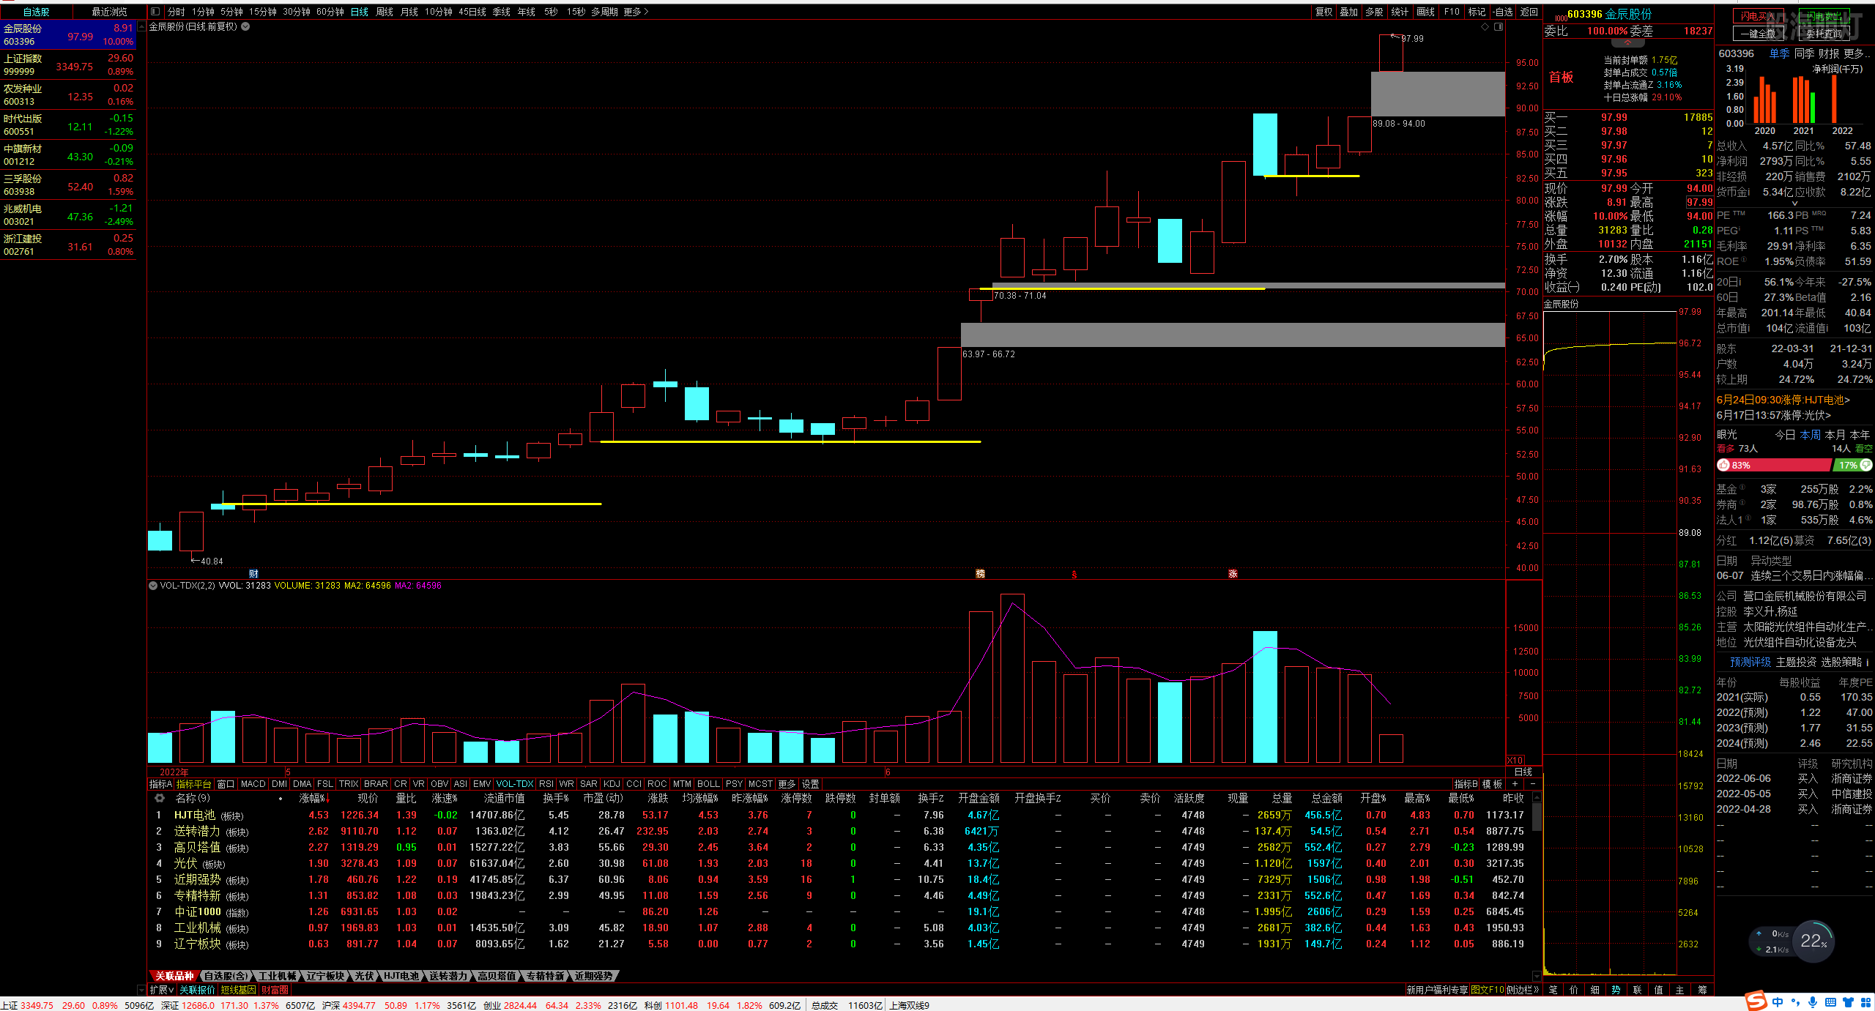This screenshot has width=1875, height=1011.
Task: Open 复权 adjustment menu
Action: (x=1323, y=12)
